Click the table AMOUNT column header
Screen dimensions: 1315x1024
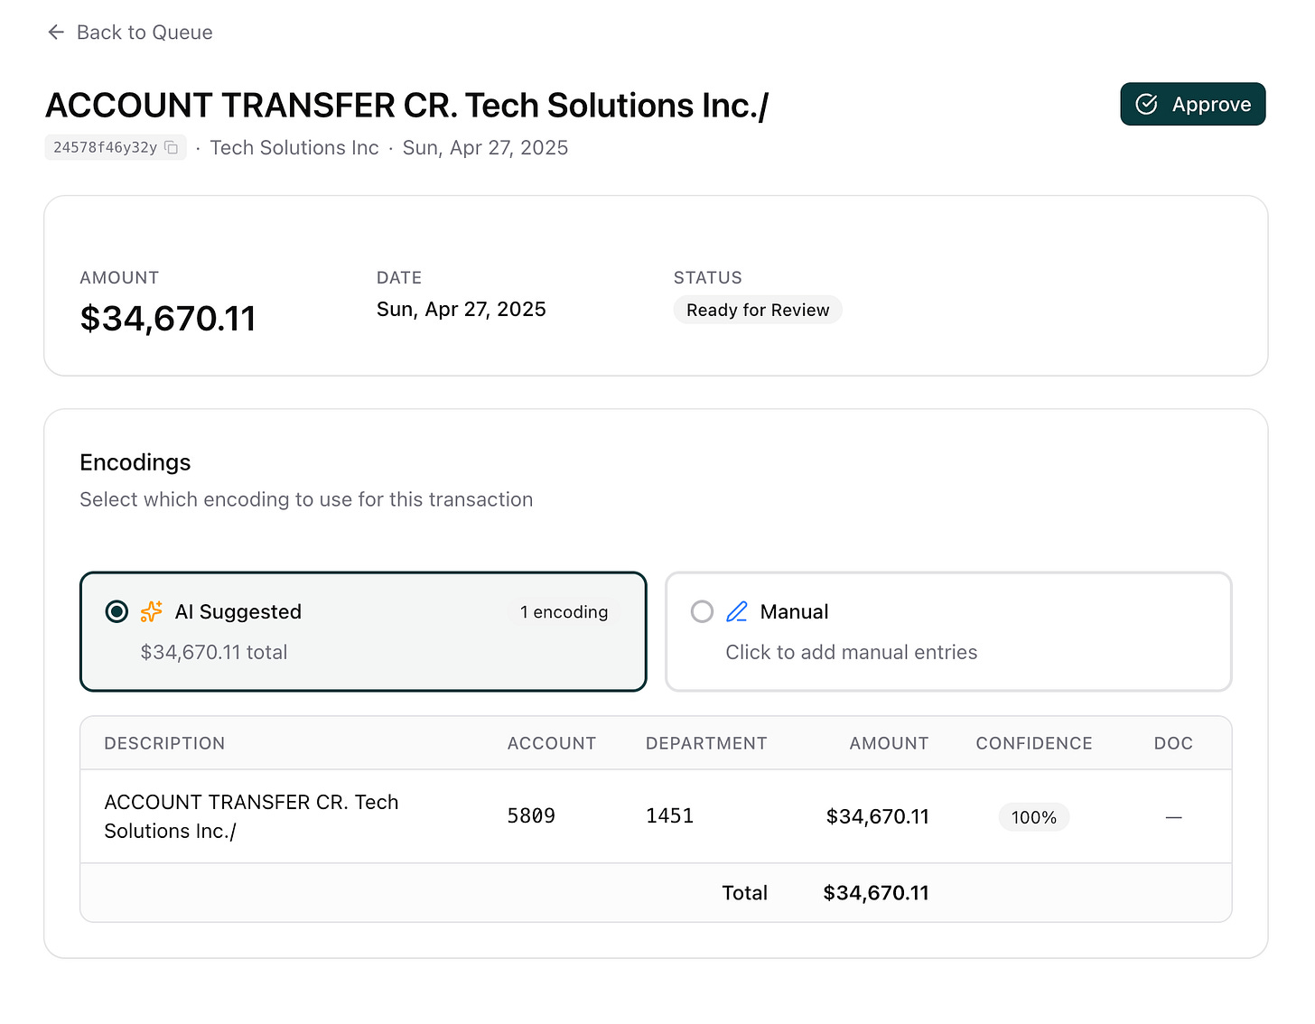[889, 743]
